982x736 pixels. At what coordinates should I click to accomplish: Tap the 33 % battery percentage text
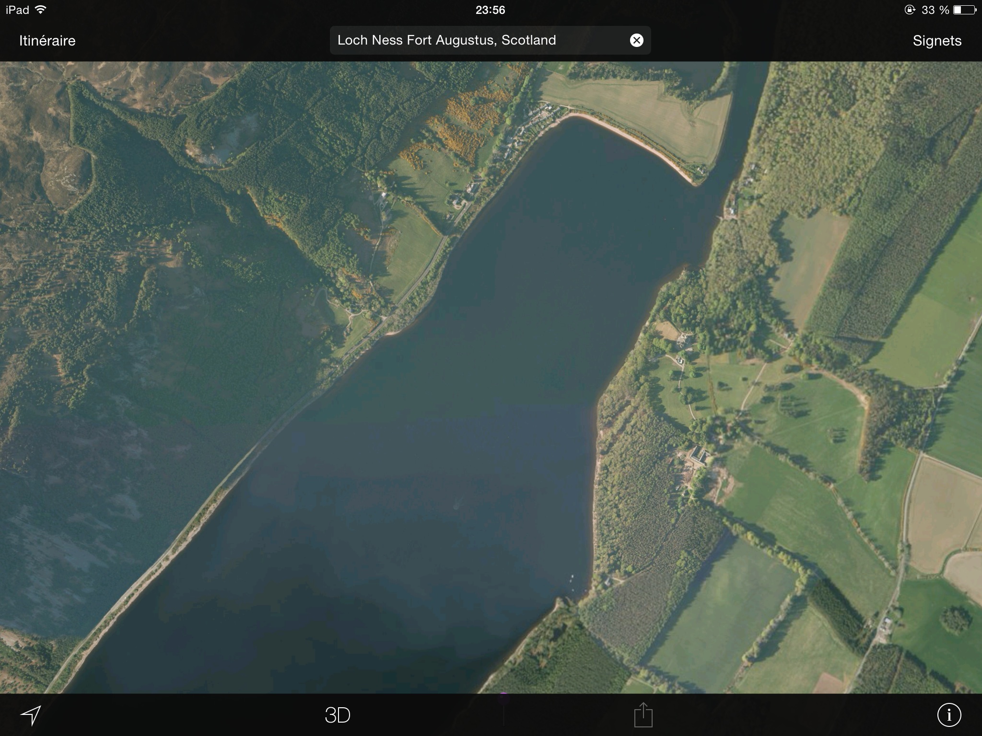click(x=935, y=10)
